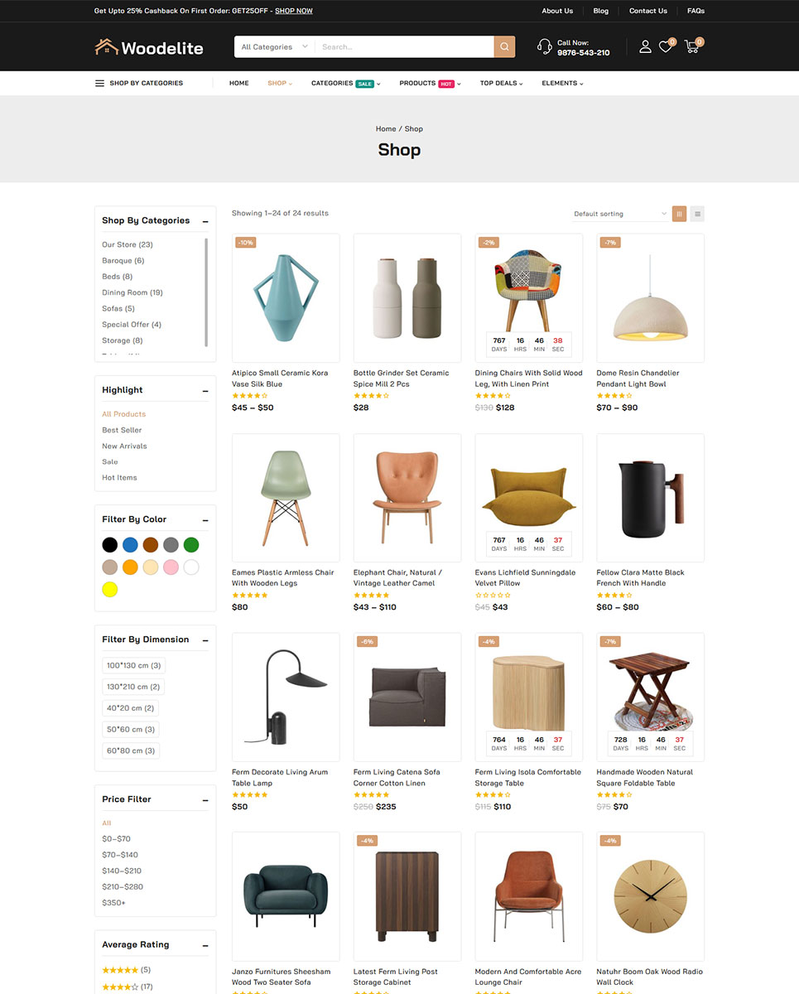Open Shop By Categories hamburger menu

point(139,83)
